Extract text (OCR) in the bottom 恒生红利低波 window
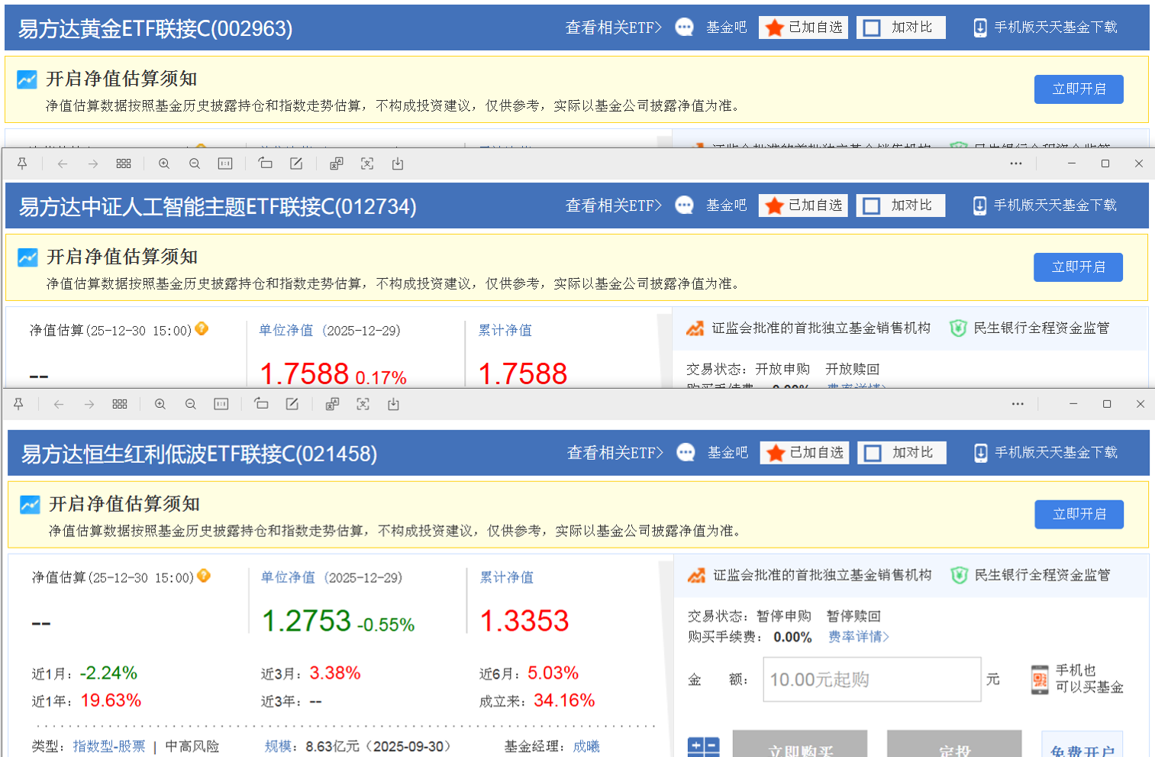This screenshot has height=757, width=1155. [363, 404]
